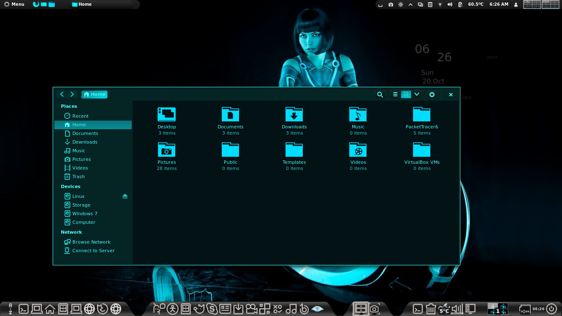This screenshot has width=562, height=316.
Task: Open the Wi-Fi network tray icon
Action: 440,5
